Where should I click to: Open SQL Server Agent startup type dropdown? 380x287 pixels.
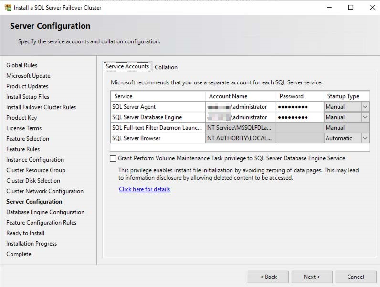365,107
